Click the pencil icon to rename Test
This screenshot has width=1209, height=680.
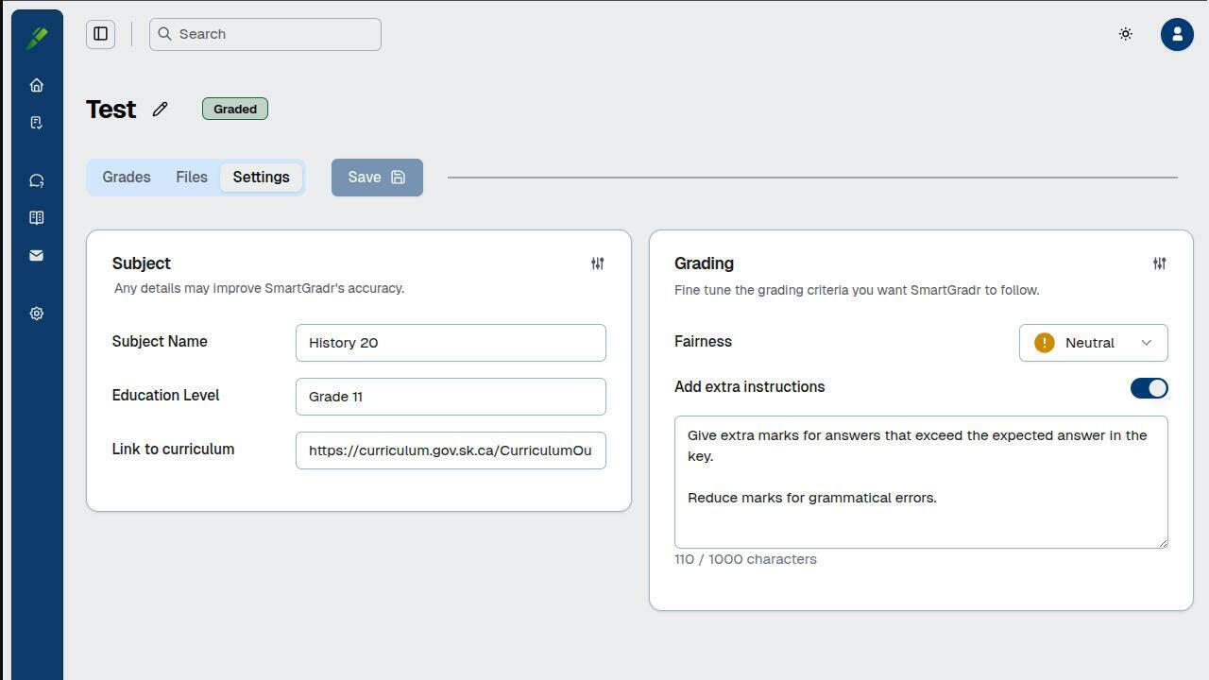coord(161,110)
